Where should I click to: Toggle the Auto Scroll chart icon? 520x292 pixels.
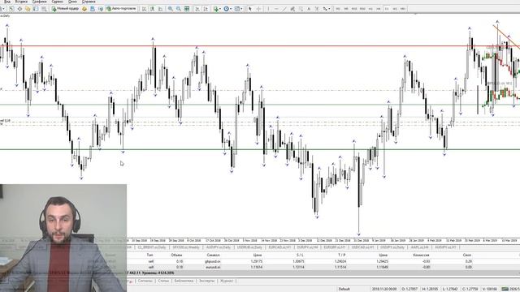pyautogui.click(x=197, y=9)
